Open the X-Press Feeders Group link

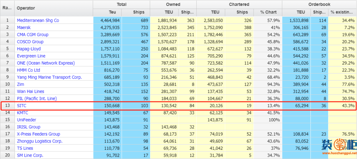38,134
